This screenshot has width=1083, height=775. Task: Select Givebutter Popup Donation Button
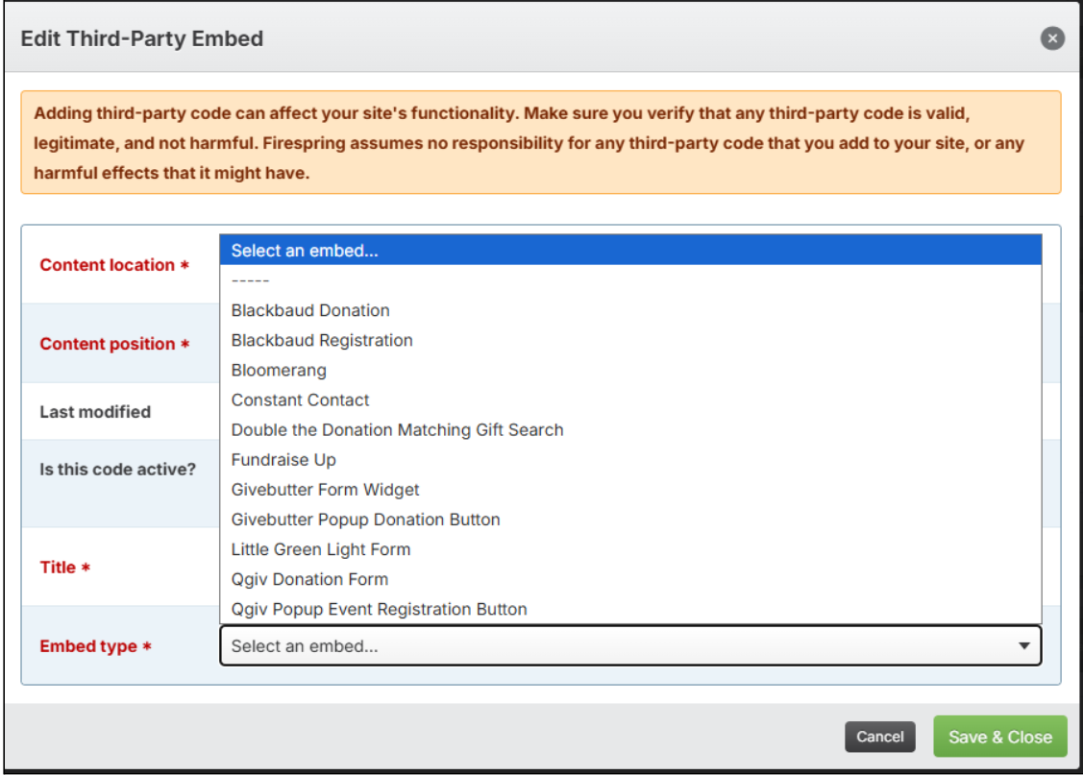(365, 520)
